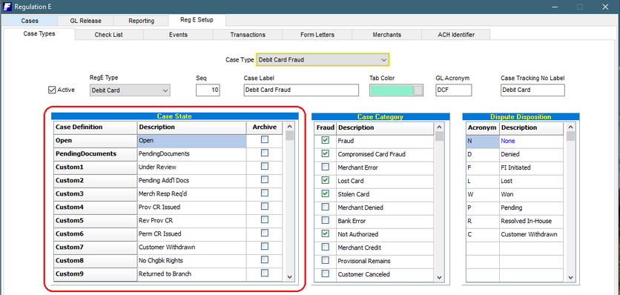620x295 pixels.
Task: Expand the Case Type dropdown
Action: coord(323,60)
